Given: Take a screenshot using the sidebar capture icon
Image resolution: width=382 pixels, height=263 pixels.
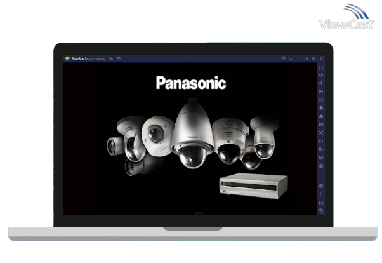Looking at the screenshot, I should click(x=321, y=133).
